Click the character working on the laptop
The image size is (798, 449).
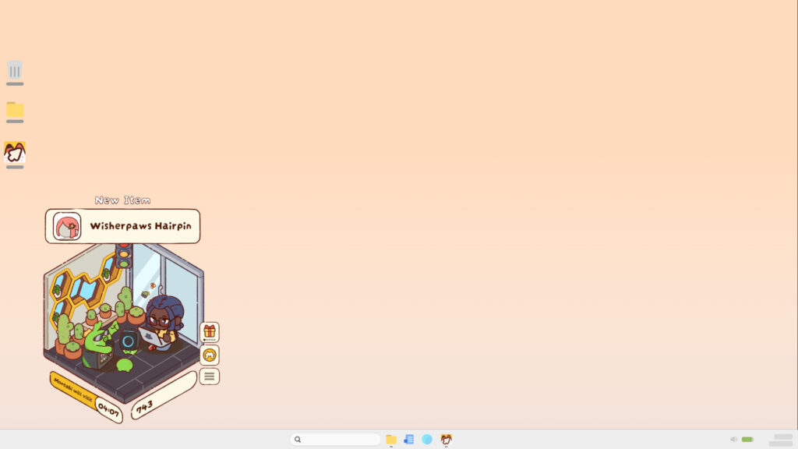click(164, 322)
